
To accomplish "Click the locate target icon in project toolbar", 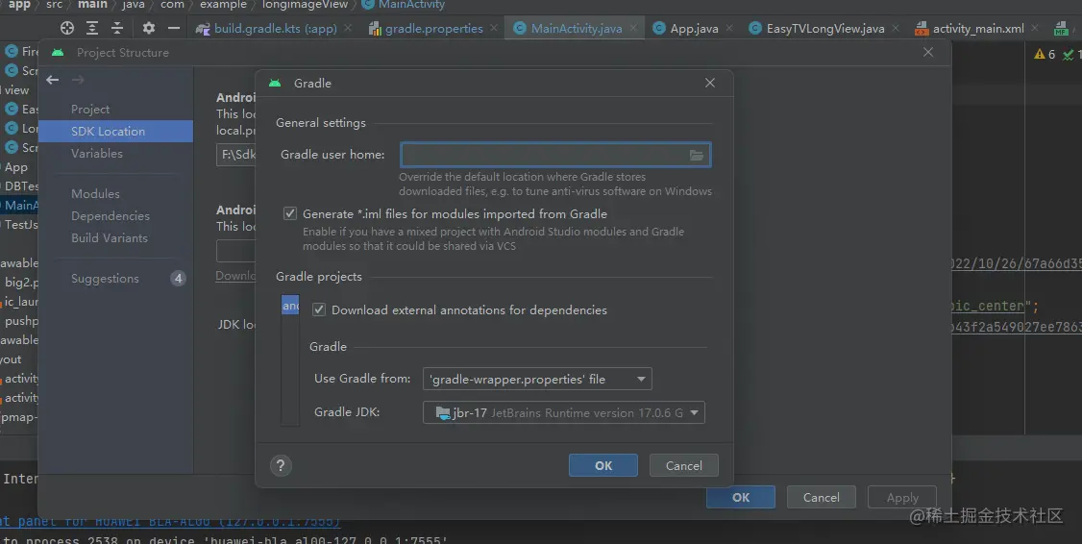I will point(67,28).
